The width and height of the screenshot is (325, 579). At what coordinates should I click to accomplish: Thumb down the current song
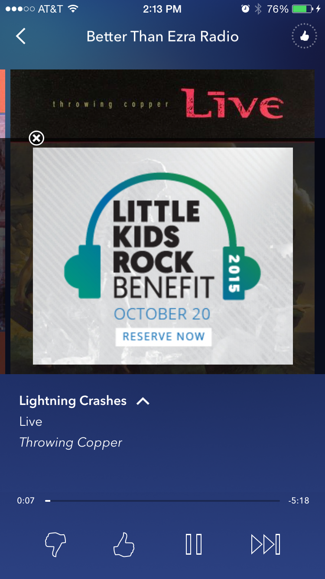click(56, 544)
